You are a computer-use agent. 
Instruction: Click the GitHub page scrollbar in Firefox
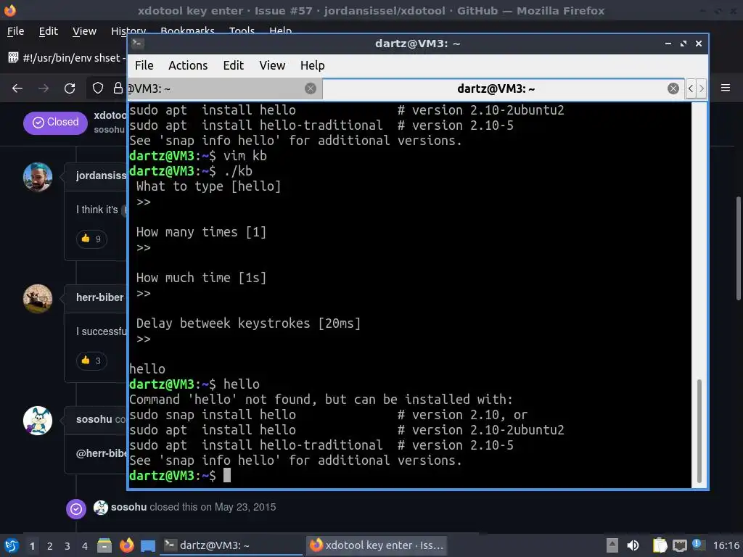click(x=738, y=248)
